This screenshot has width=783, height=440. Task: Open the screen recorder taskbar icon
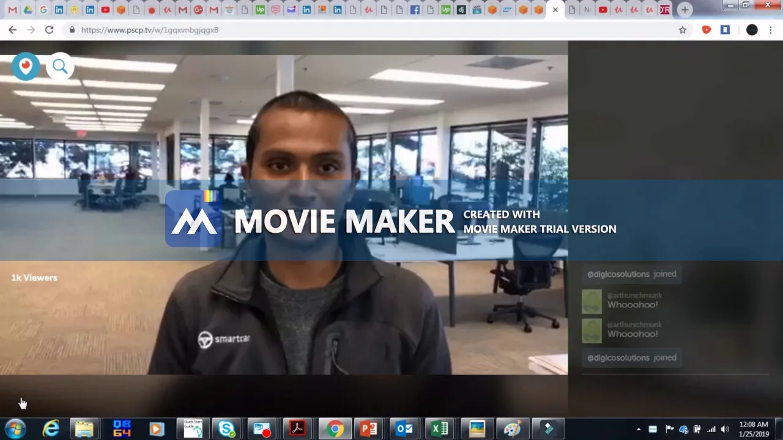tap(262, 429)
